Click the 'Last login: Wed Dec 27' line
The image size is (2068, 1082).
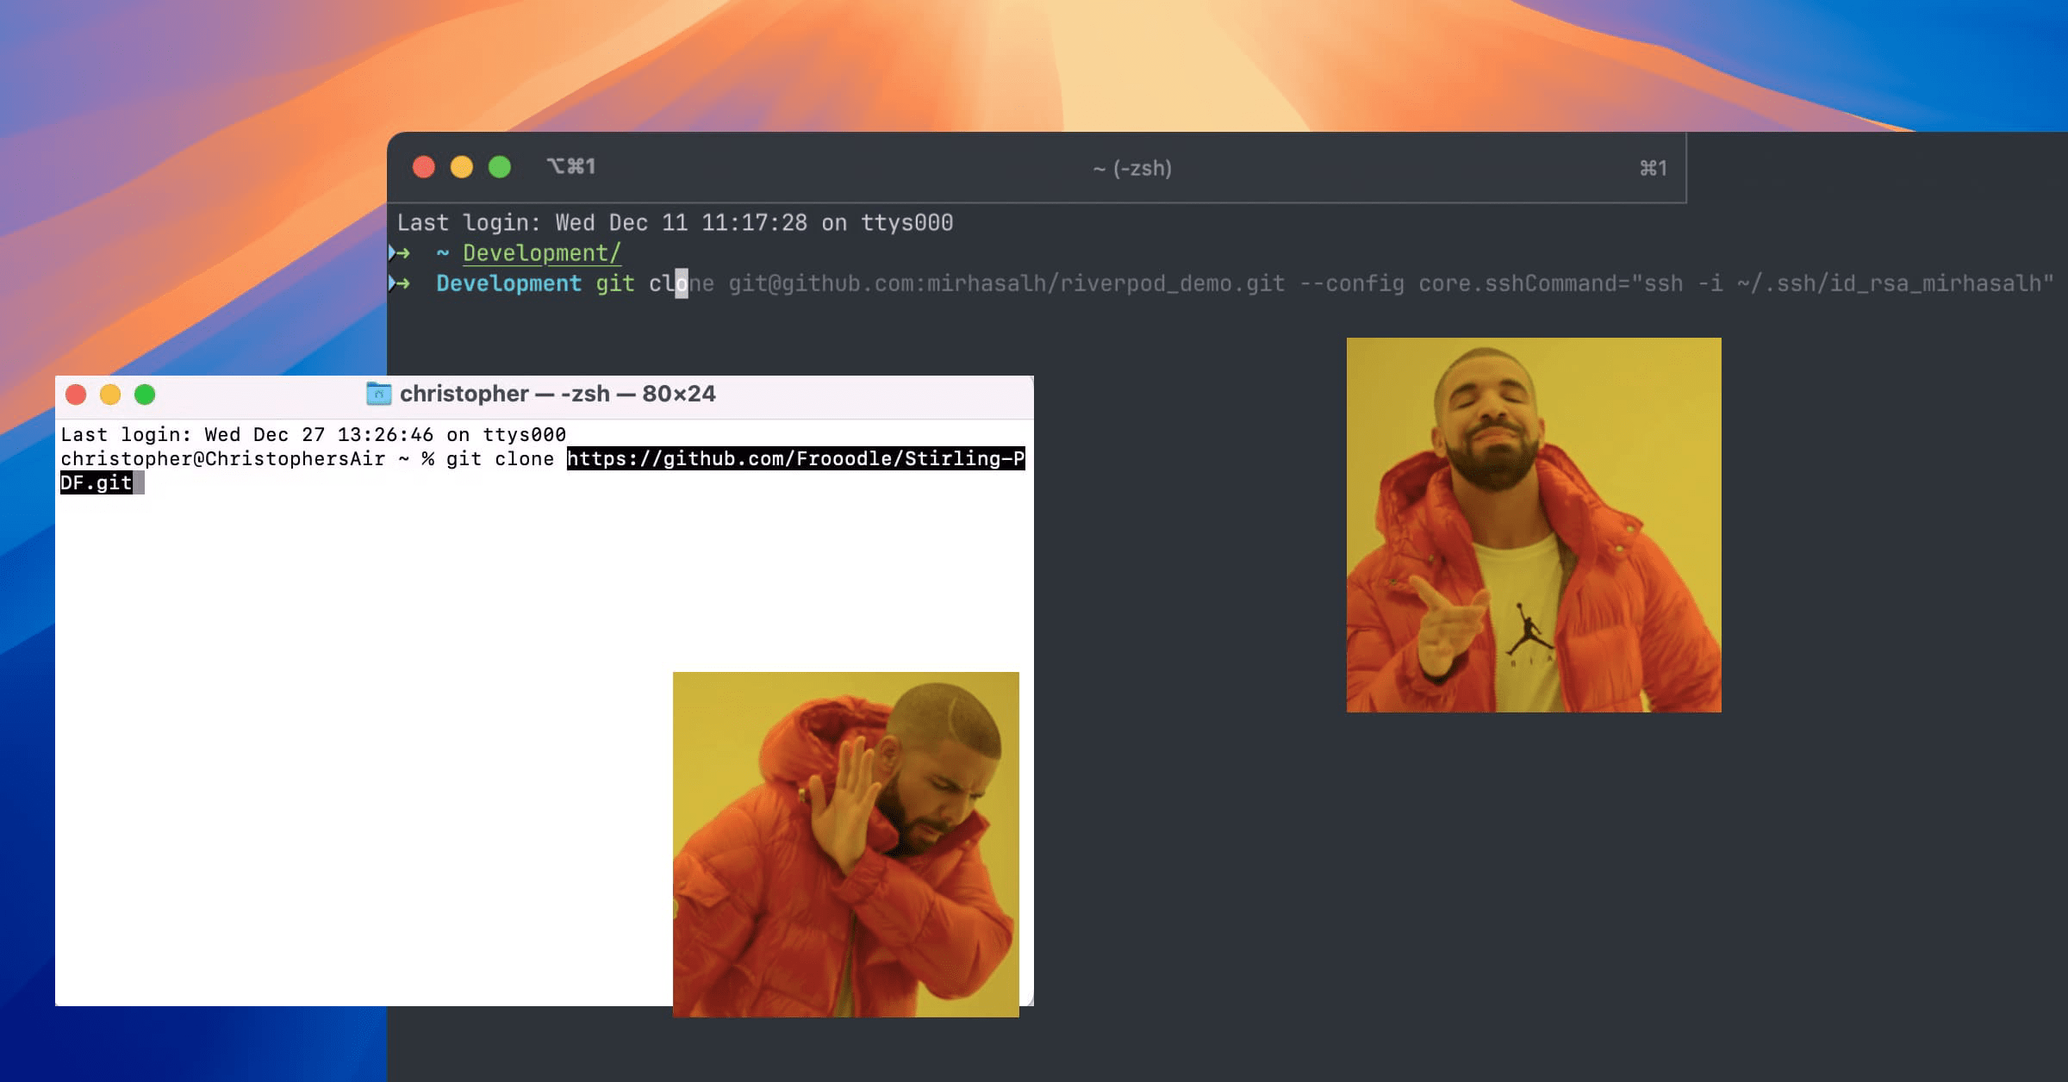(313, 434)
